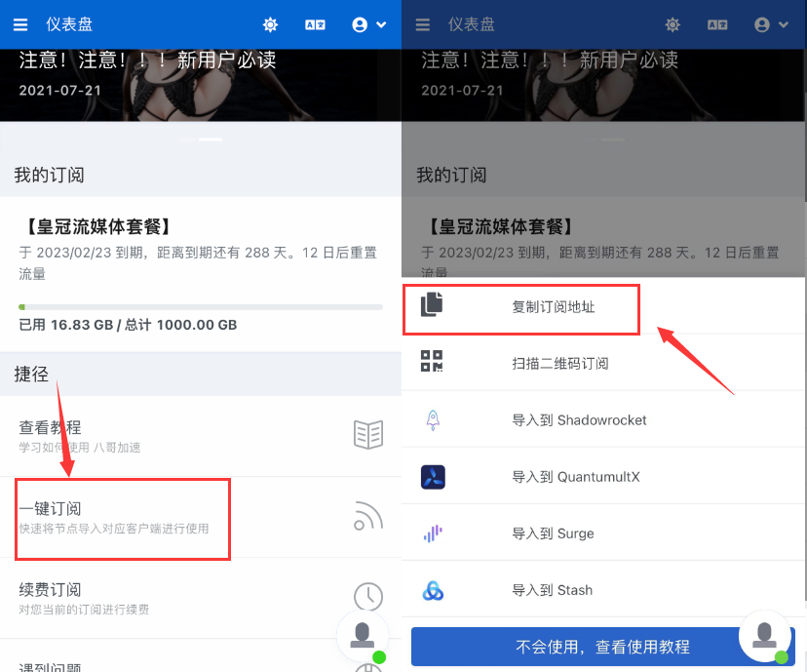This screenshot has width=807, height=672.
Task: Open the hamburger menu in left header
Action: pyautogui.click(x=20, y=24)
